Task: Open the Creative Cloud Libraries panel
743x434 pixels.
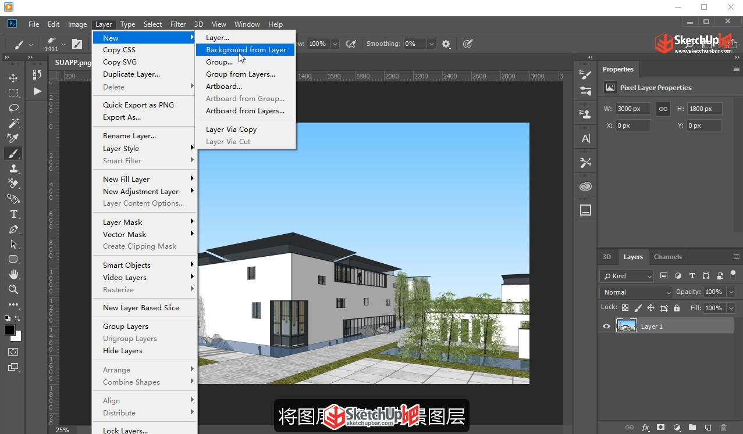Action: pyautogui.click(x=585, y=186)
